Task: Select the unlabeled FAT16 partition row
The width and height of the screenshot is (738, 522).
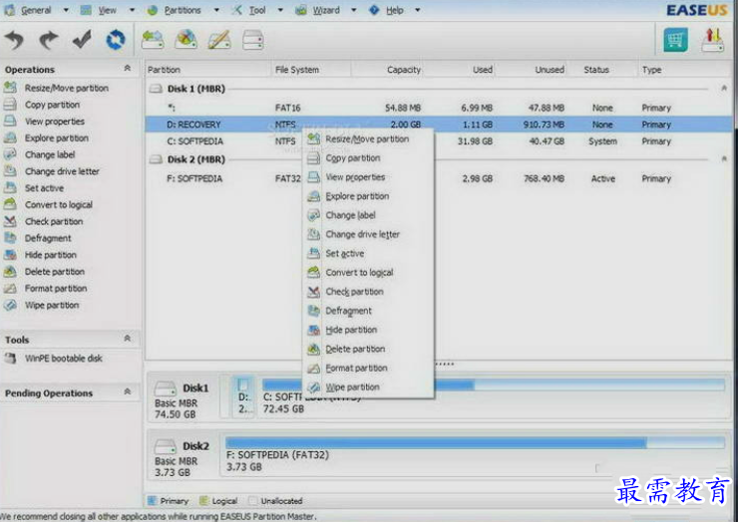Action: click(438, 108)
